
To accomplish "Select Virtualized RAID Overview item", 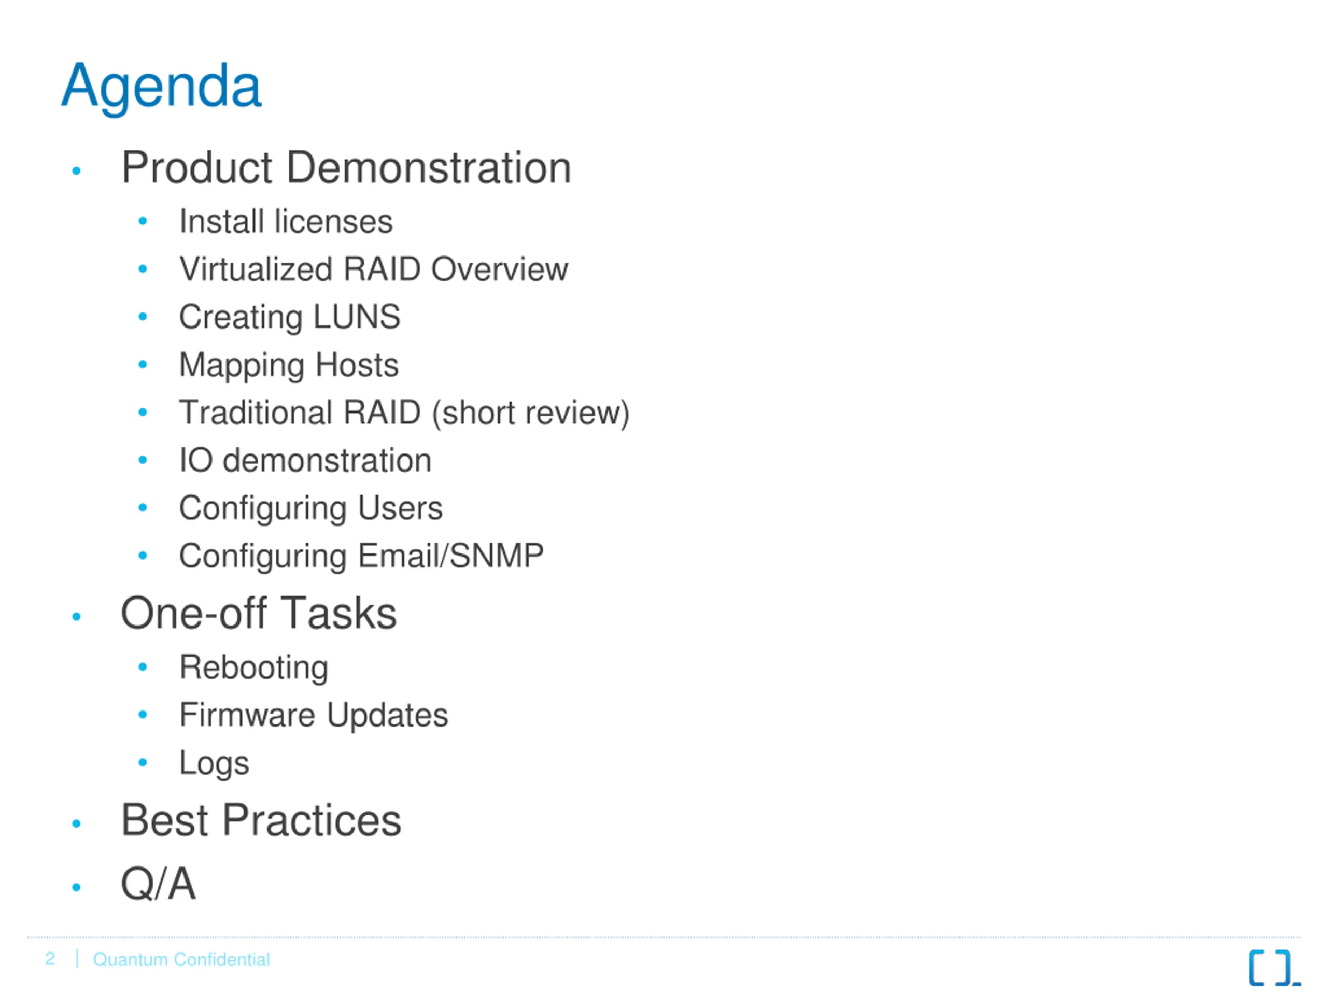I will tap(373, 268).
